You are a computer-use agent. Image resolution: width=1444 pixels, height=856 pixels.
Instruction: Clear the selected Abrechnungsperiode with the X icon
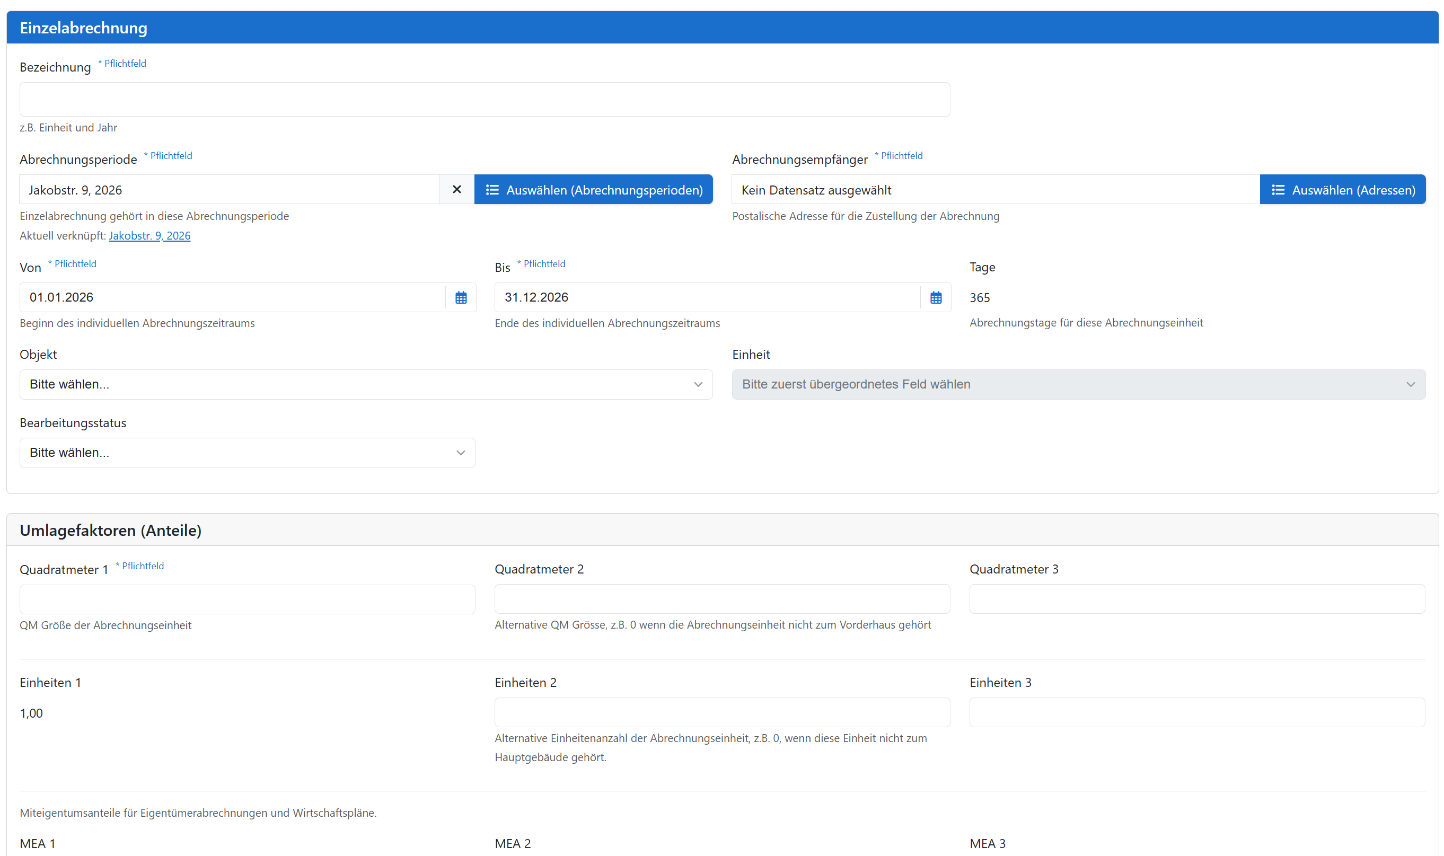pyautogui.click(x=456, y=190)
